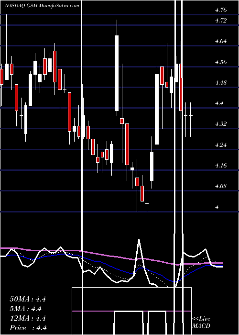Click the 4.72 price axis label
239x335 pixels.
(221, 21)
